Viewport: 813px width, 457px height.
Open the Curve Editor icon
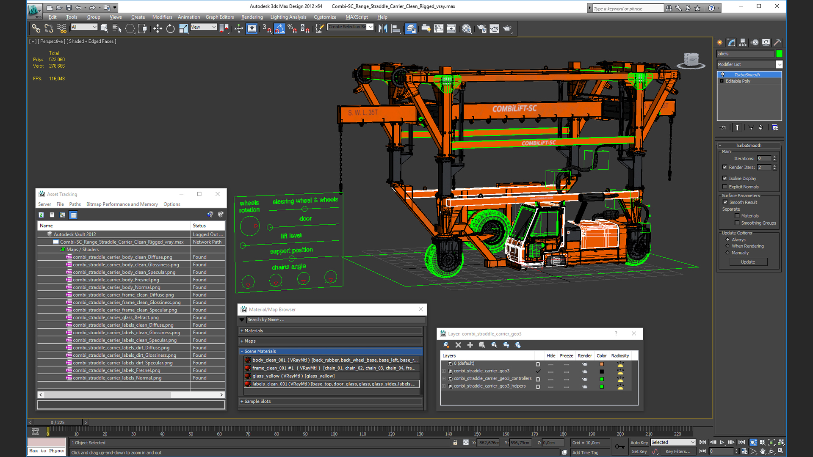click(x=439, y=28)
